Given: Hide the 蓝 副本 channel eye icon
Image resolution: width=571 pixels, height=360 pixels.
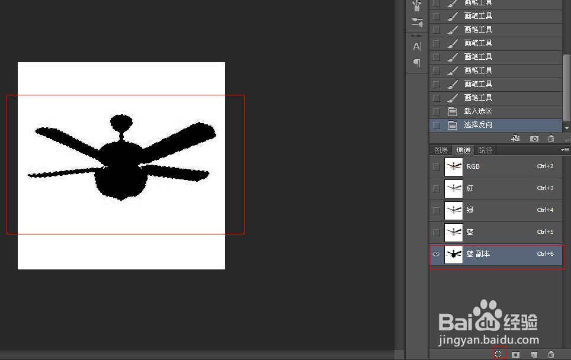Looking at the screenshot, I should point(436,254).
